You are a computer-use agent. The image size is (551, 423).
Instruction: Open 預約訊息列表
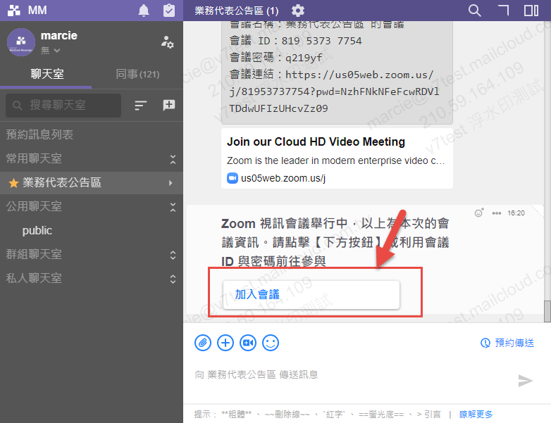(39, 134)
